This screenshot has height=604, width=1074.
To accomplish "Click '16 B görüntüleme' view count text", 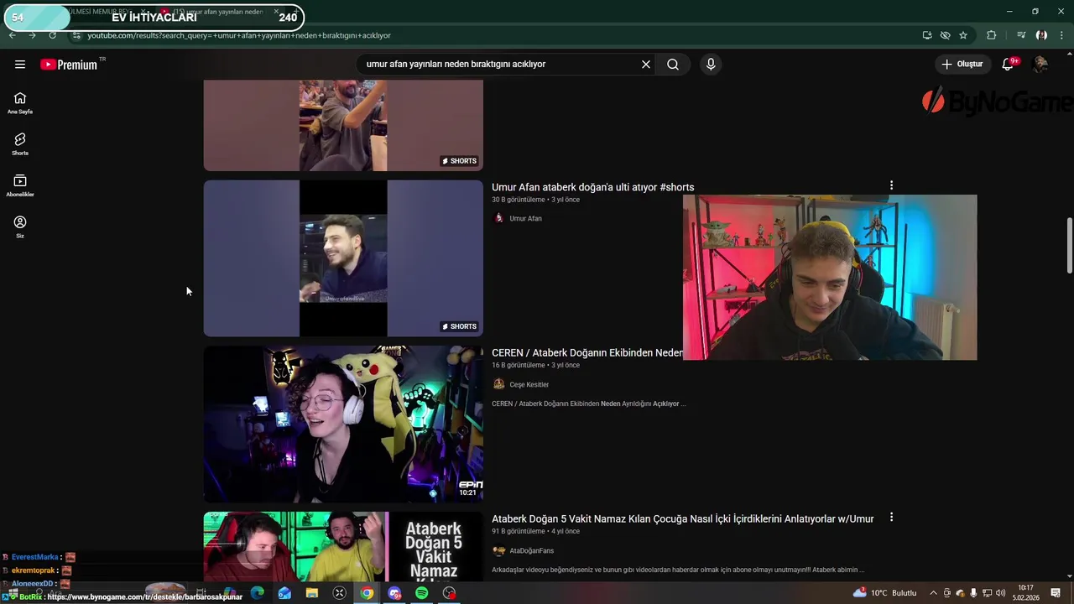I will pyautogui.click(x=519, y=366).
